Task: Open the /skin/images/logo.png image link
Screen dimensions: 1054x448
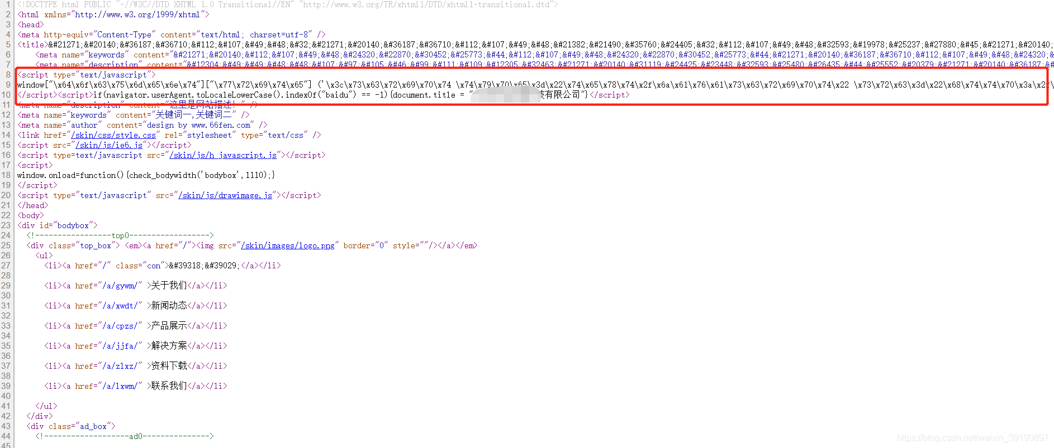Action: click(288, 245)
